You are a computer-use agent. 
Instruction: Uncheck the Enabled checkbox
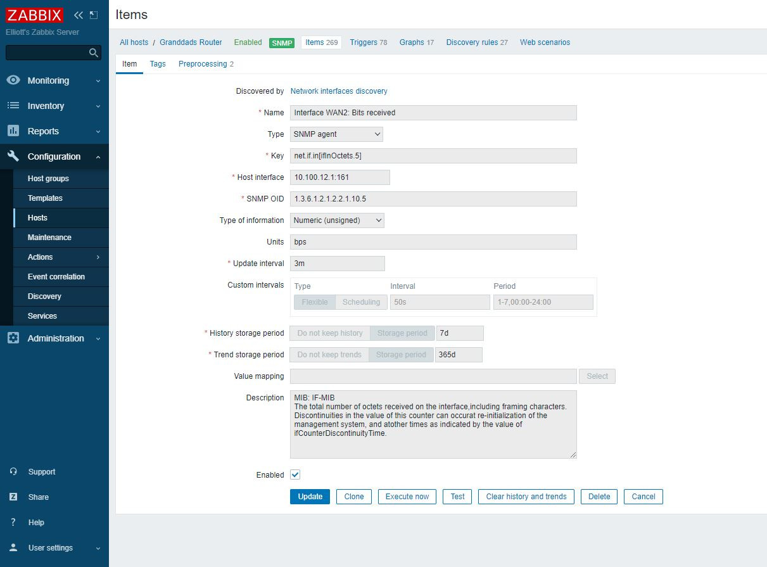295,474
